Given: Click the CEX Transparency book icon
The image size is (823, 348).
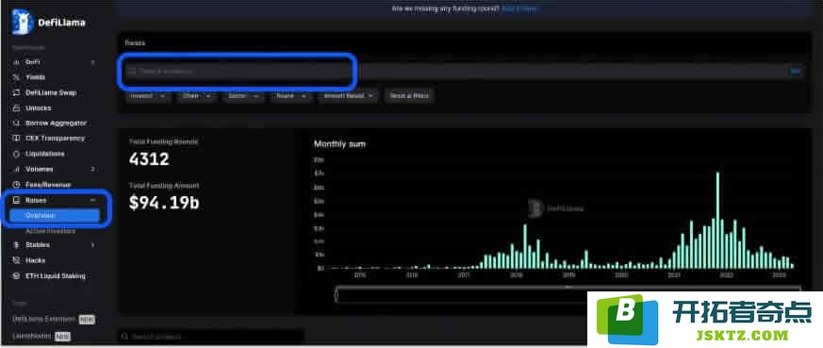Looking at the screenshot, I should point(16,139).
